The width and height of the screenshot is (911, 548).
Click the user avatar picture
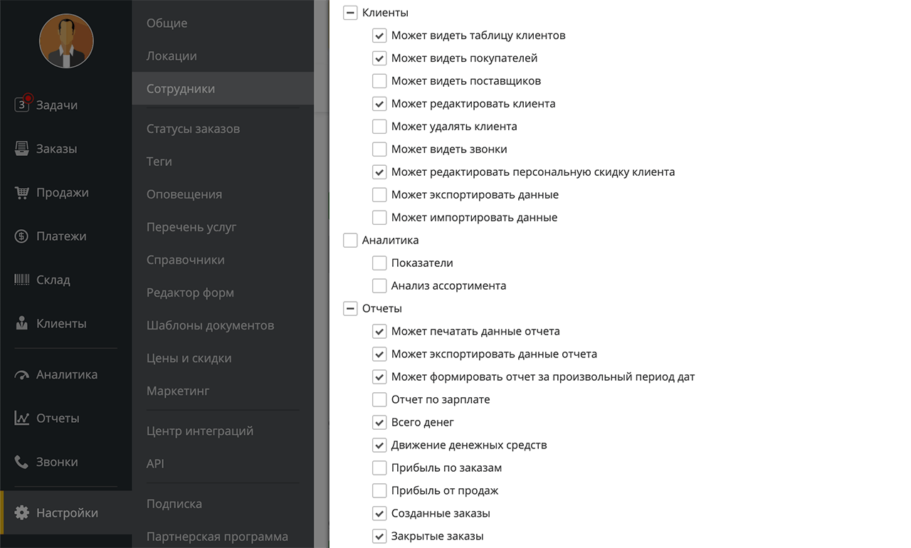[66, 41]
